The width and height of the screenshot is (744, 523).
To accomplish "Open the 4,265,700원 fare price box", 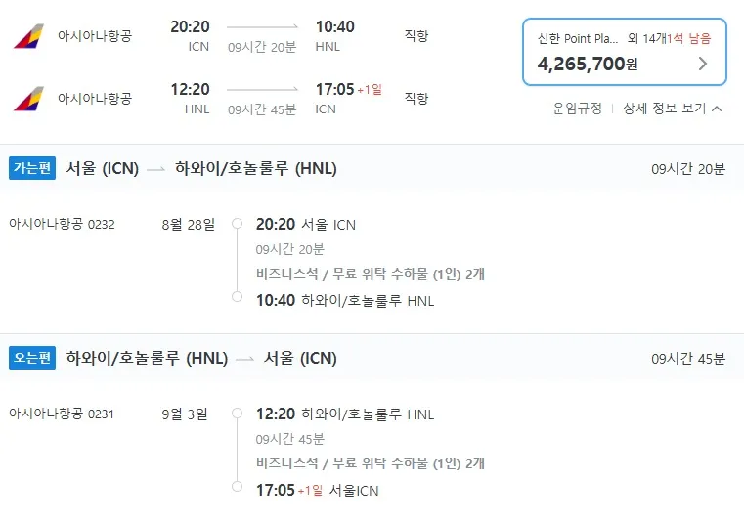I will (624, 51).
